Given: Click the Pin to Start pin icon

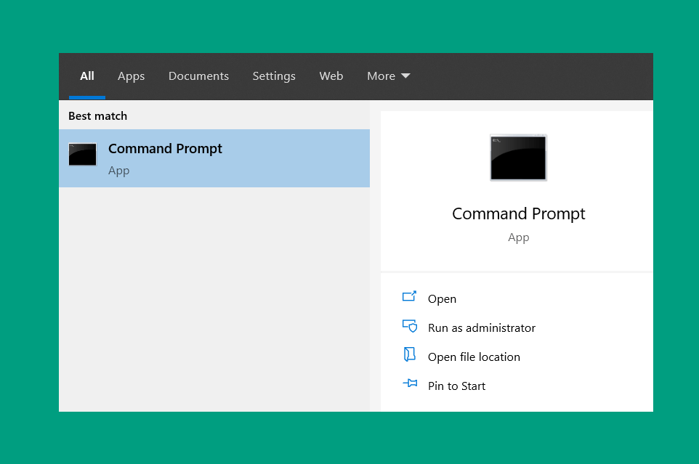Looking at the screenshot, I should [410, 383].
